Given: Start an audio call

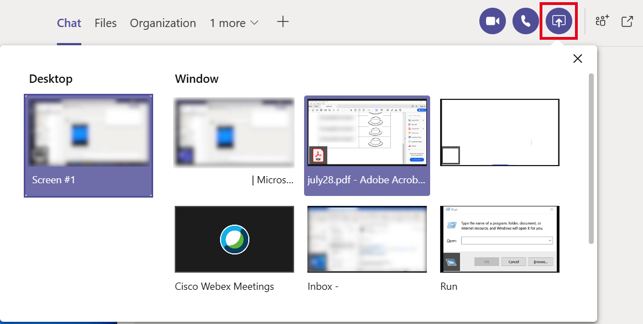Looking at the screenshot, I should [x=525, y=20].
